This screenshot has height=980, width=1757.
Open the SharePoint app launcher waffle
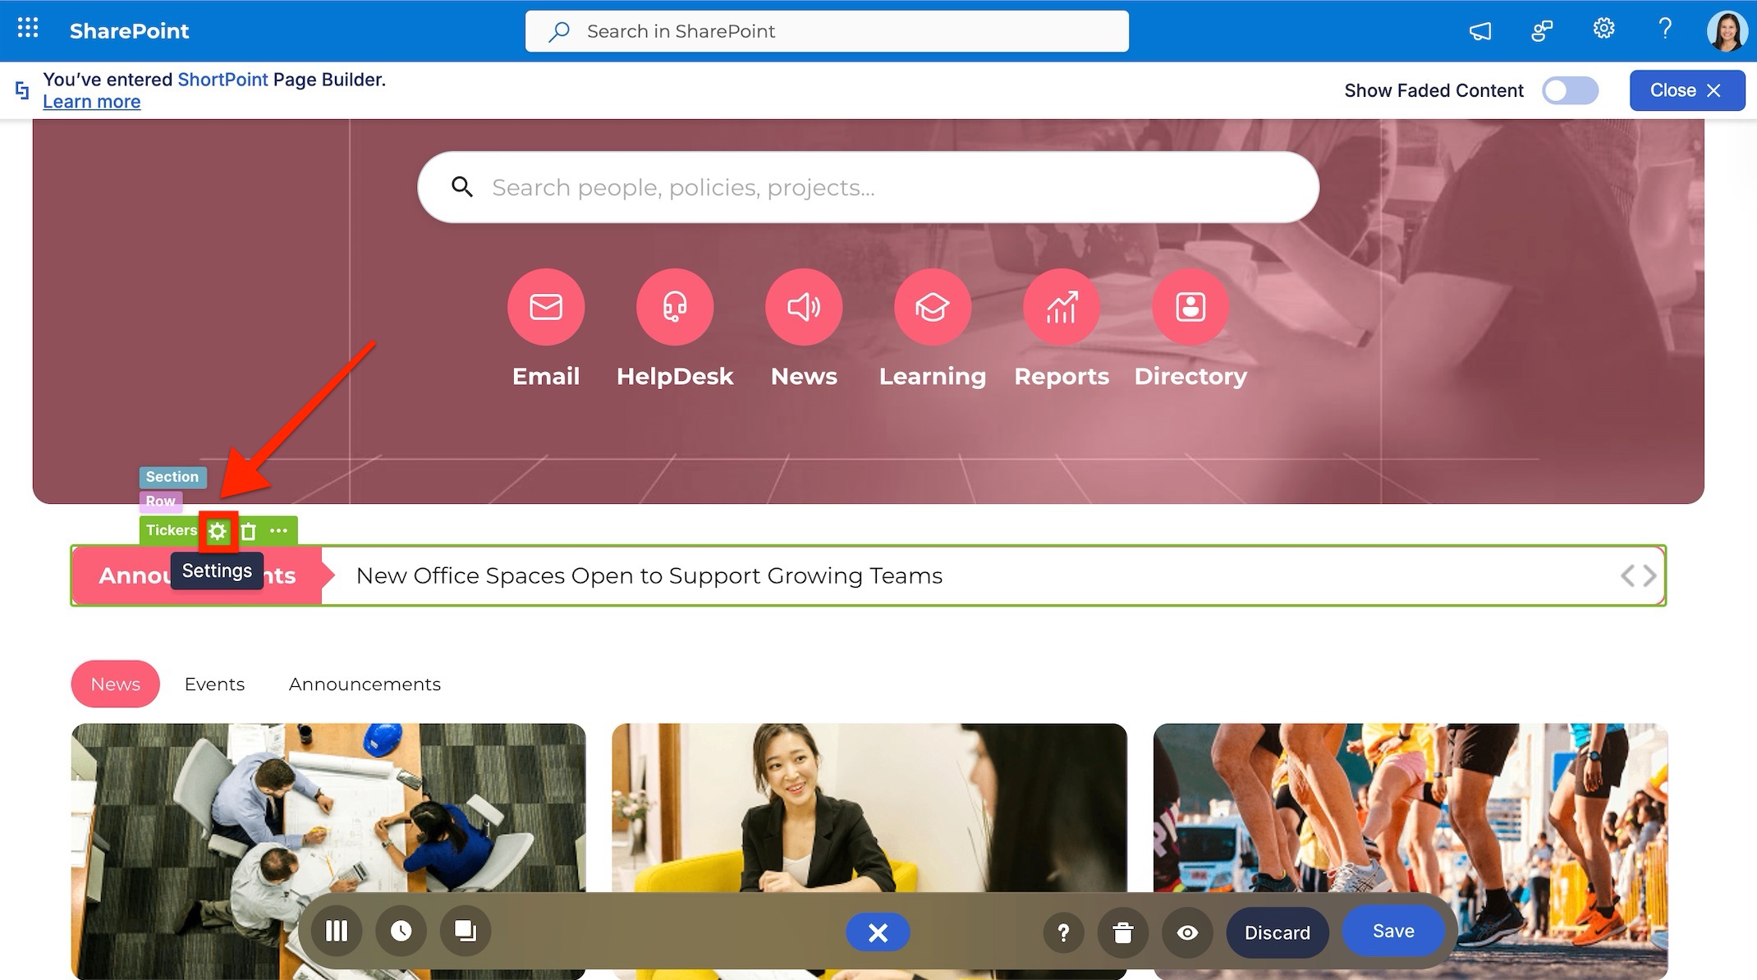click(x=26, y=30)
